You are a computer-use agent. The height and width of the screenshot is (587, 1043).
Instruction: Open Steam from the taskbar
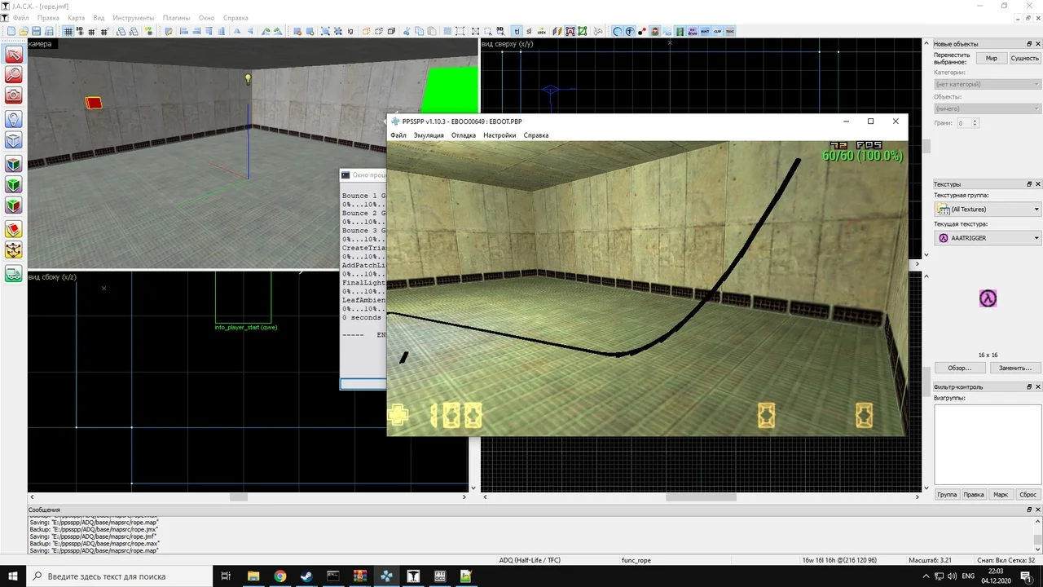pos(306,576)
